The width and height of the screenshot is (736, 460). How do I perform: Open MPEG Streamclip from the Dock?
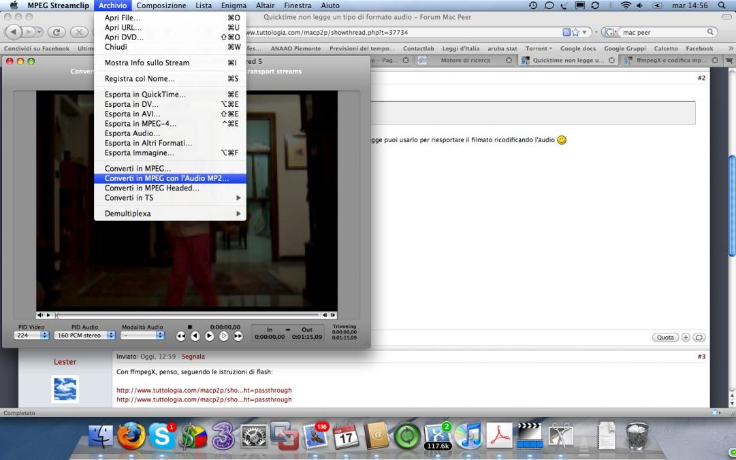pos(530,436)
